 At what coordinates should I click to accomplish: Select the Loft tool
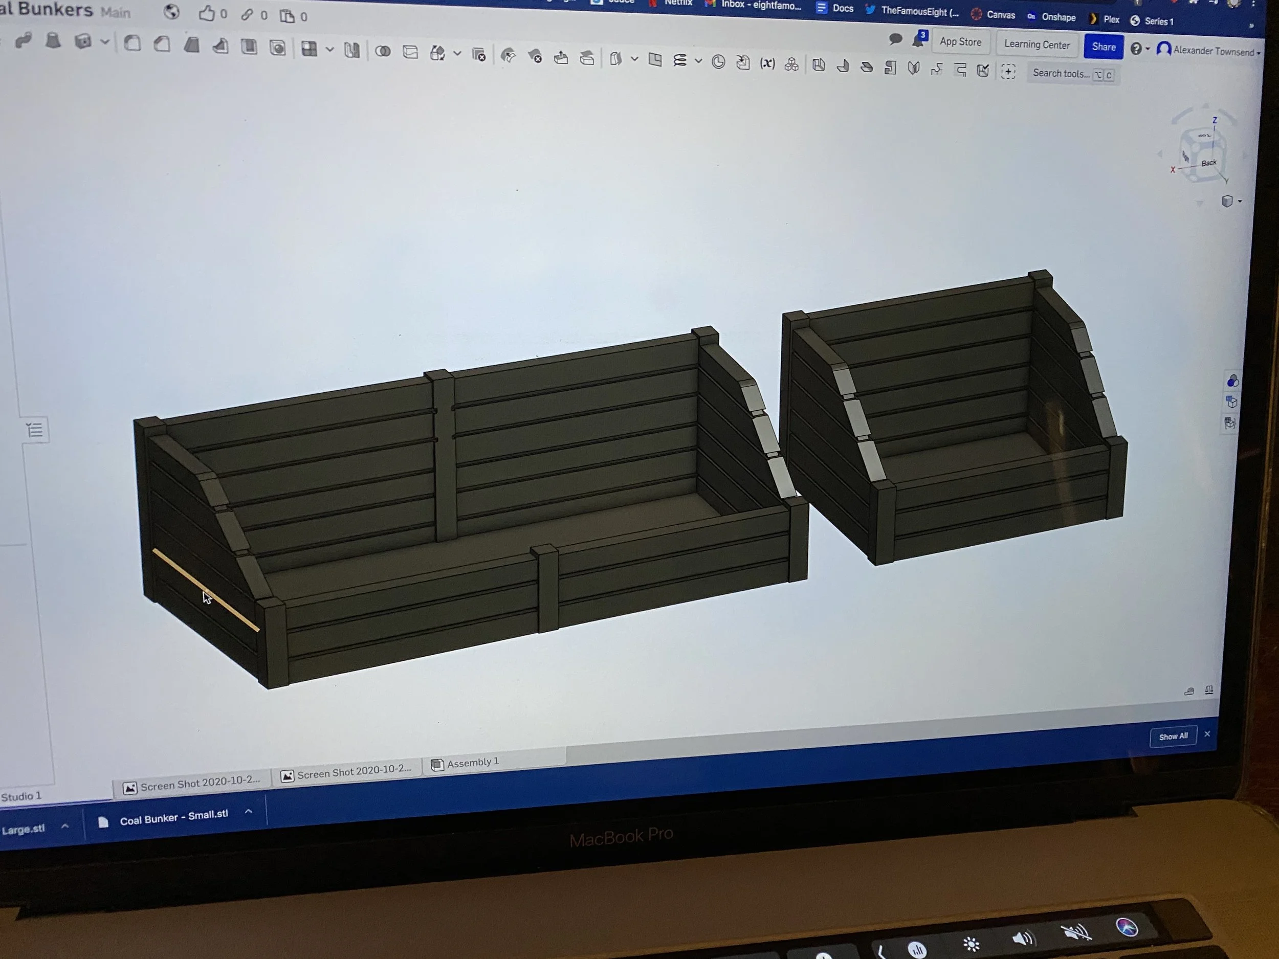point(53,41)
